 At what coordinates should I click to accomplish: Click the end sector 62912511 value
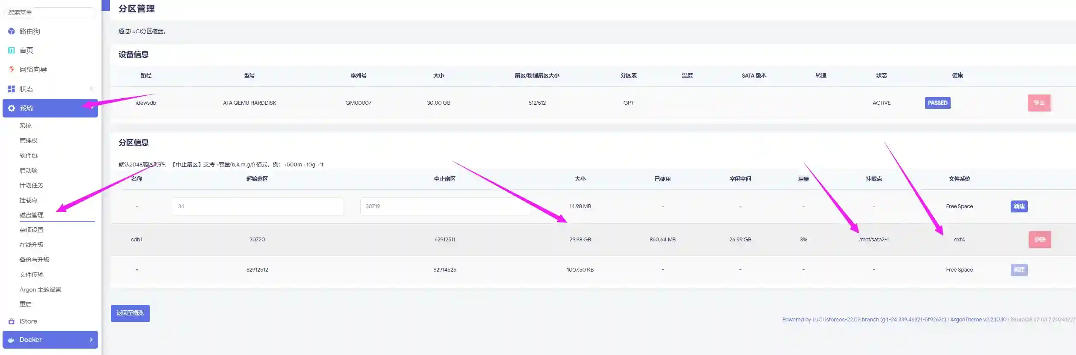(445, 240)
